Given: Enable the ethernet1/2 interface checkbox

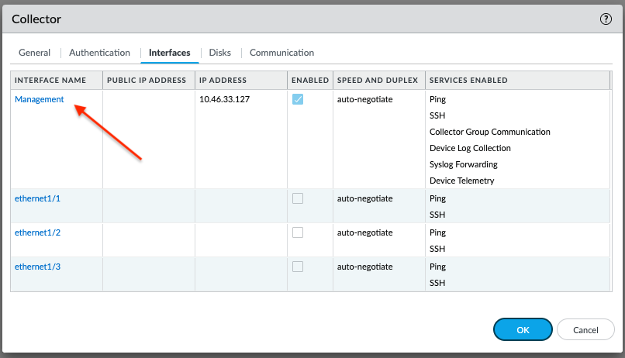Looking at the screenshot, I should 298,232.
